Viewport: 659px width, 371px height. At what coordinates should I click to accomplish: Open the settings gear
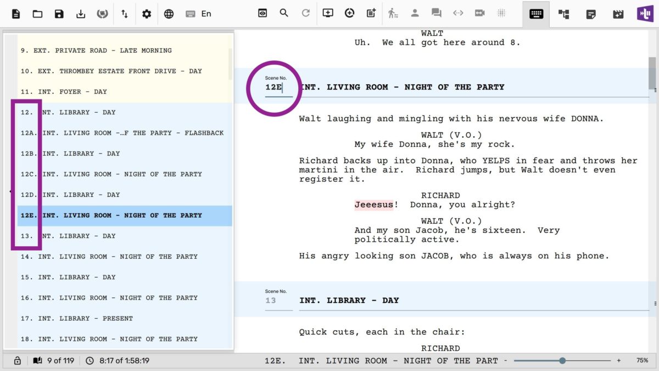point(147,14)
